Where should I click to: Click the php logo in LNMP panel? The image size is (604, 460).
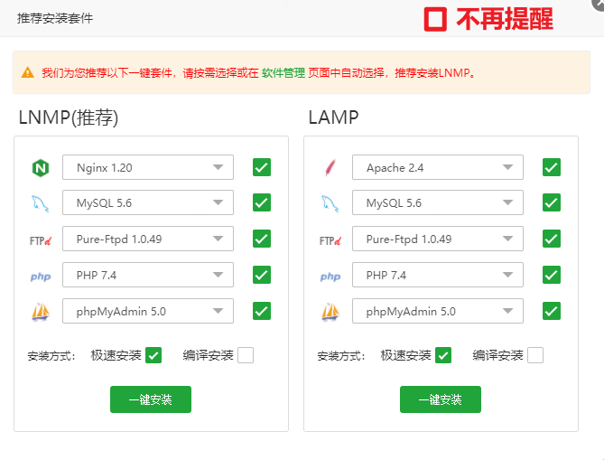tap(41, 277)
